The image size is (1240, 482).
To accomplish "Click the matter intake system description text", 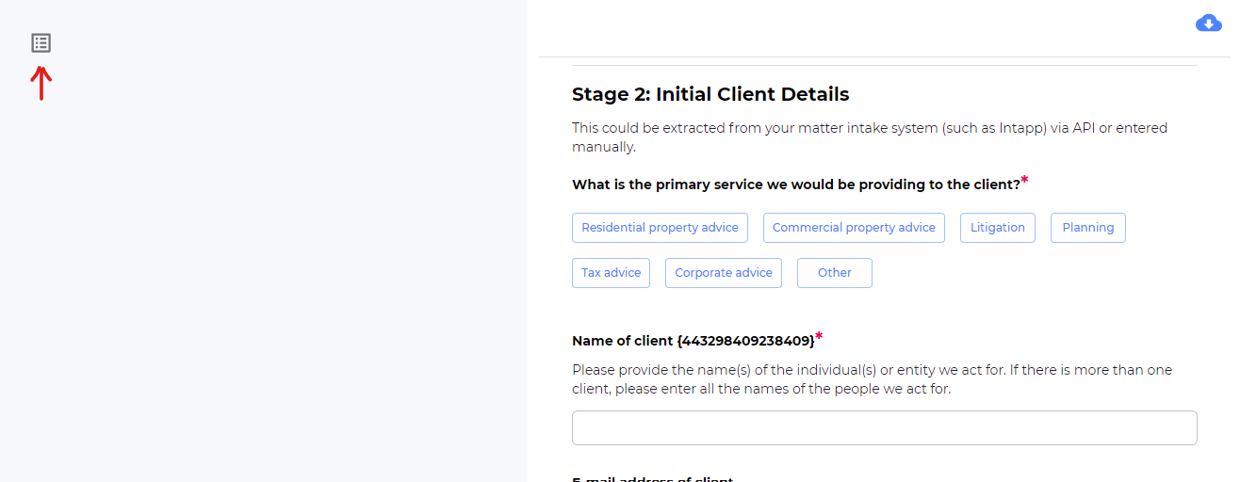I will [x=869, y=137].
